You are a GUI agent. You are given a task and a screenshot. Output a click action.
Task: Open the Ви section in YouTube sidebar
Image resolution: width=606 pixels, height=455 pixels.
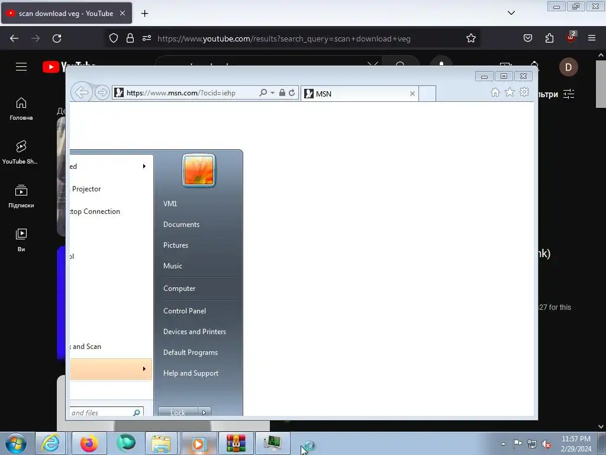tap(21, 240)
